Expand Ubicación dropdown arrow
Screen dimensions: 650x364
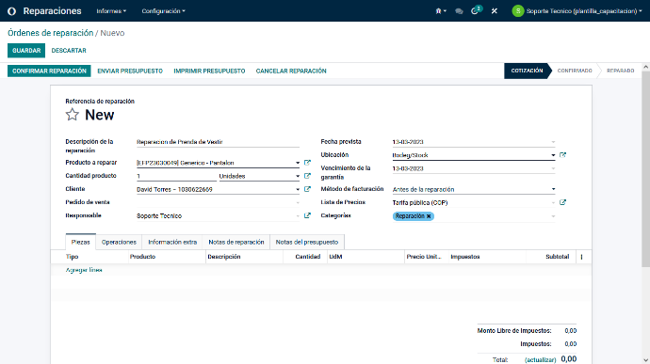pyautogui.click(x=553, y=155)
